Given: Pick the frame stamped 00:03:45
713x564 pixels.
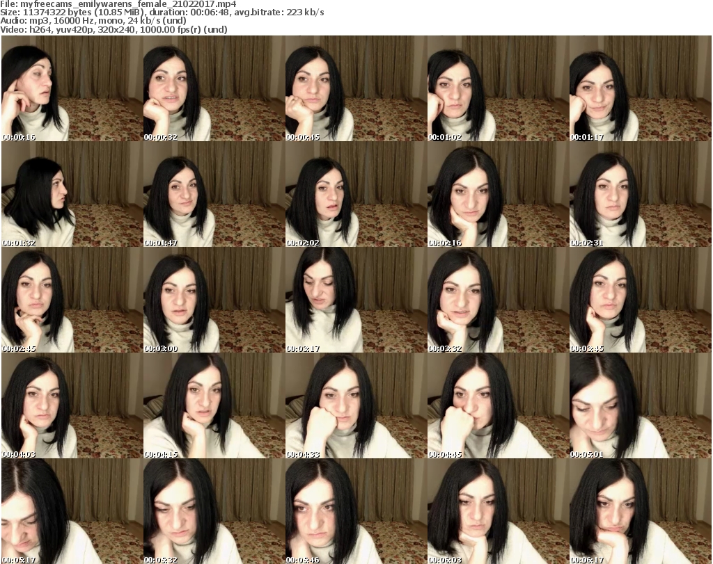Looking at the screenshot, I should pyautogui.click(x=641, y=300).
